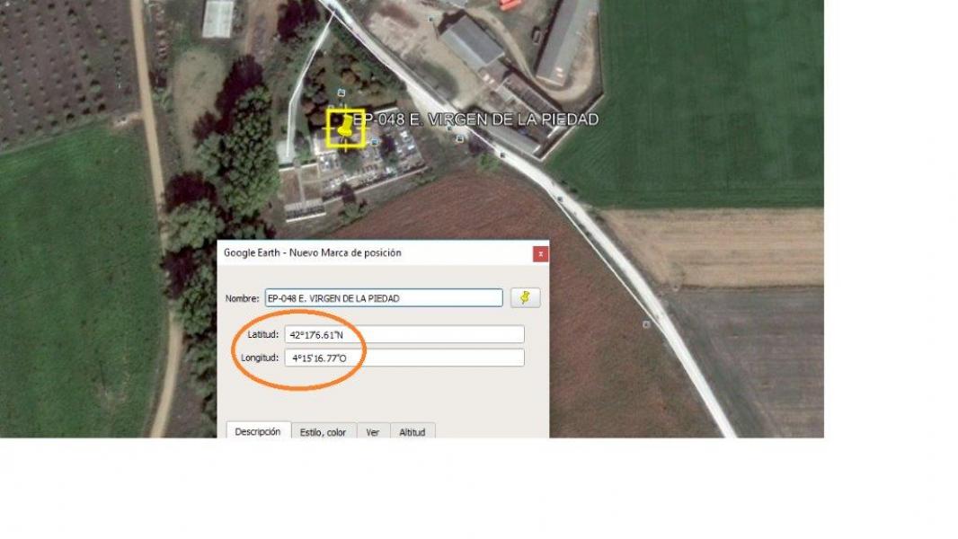This screenshot has height=539, width=958.
Task: Open the placemark icon chooser button
Action: [x=525, y=297]
